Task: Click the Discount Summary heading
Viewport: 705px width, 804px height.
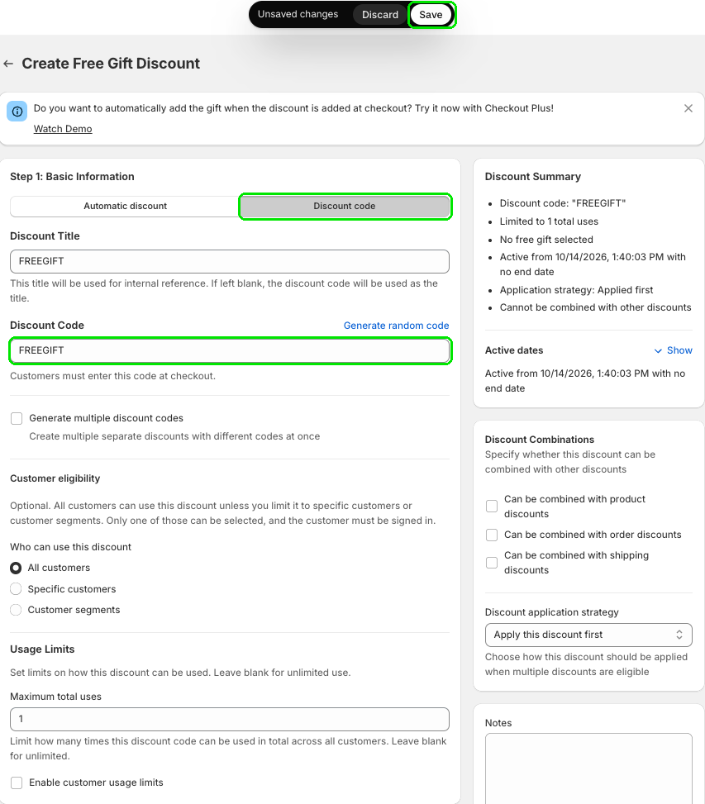Action: point(533,177)
